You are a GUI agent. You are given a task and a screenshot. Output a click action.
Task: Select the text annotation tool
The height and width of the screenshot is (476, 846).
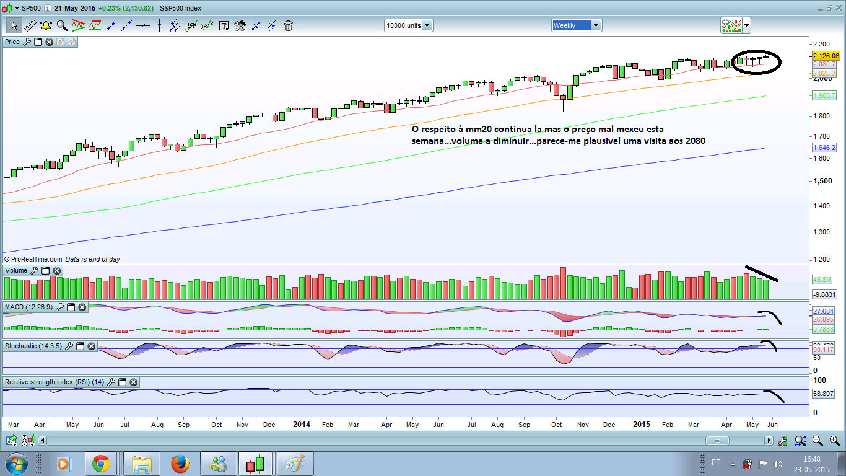[x=224, y=25]
